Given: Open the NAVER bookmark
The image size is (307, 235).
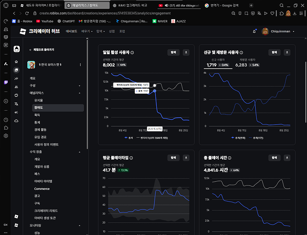Looking at the screenshot, I should click(160, 21).
